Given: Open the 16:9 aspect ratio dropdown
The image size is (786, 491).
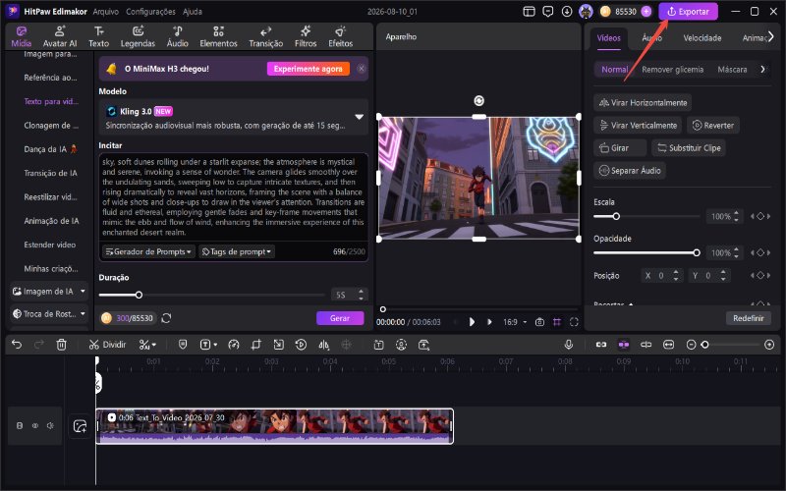Looking at the screenshot, I should pos(515,322).
